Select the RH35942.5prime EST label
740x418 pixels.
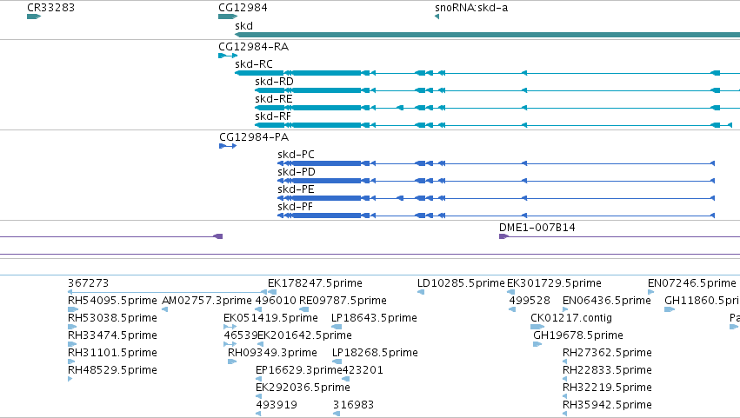click(x=607, y=405)
